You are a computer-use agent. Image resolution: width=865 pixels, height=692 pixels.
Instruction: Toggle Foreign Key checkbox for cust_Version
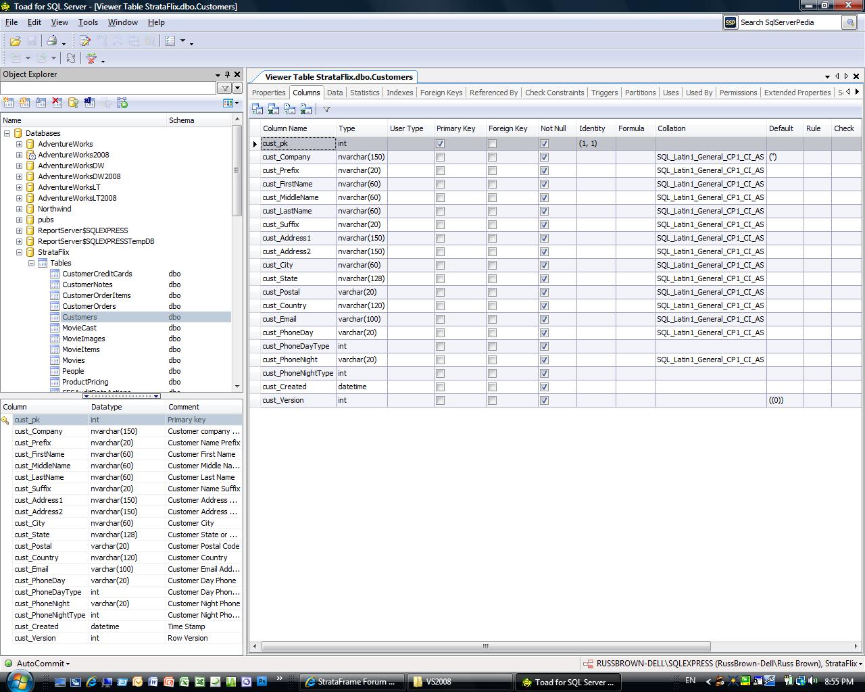pos(492,400)
